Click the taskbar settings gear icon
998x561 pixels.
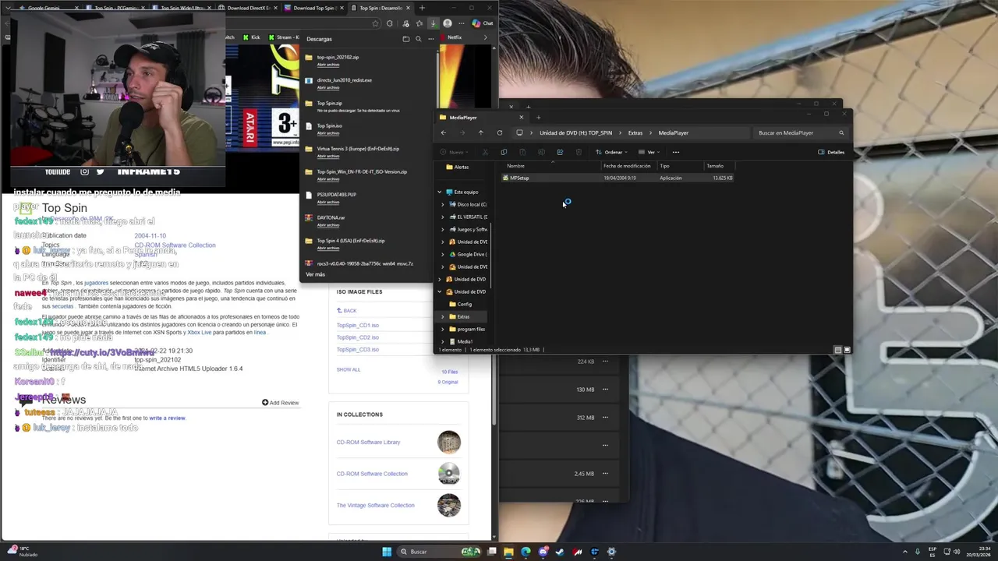[x=611, y=552]
